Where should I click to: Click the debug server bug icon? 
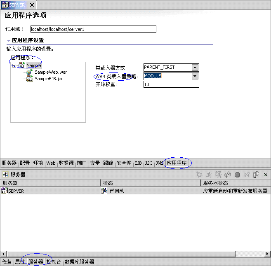pos(199,175)
